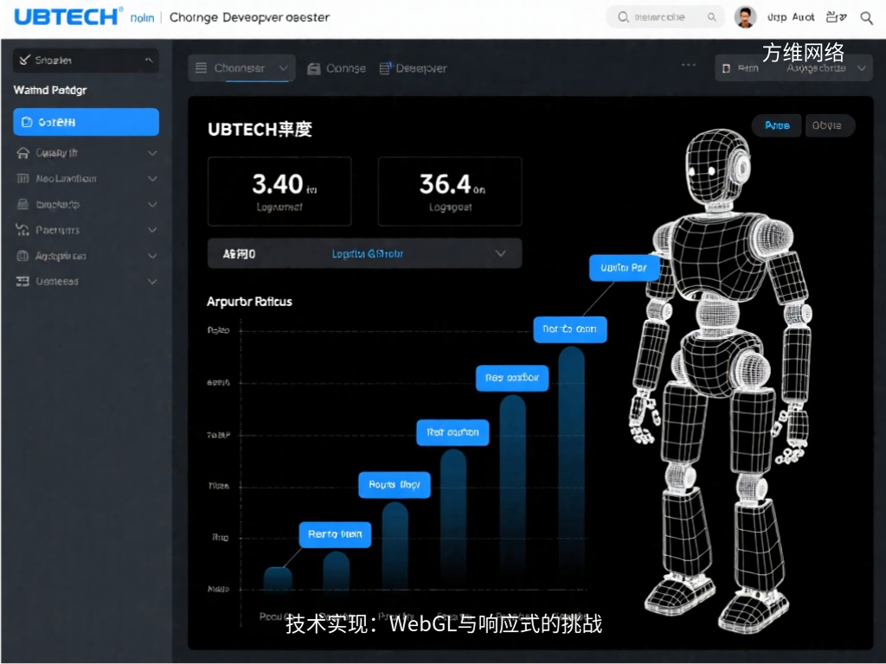Click the search field in top bar
Image resolution: width=886 pixels, height=664 pixels.
point(665,17)
